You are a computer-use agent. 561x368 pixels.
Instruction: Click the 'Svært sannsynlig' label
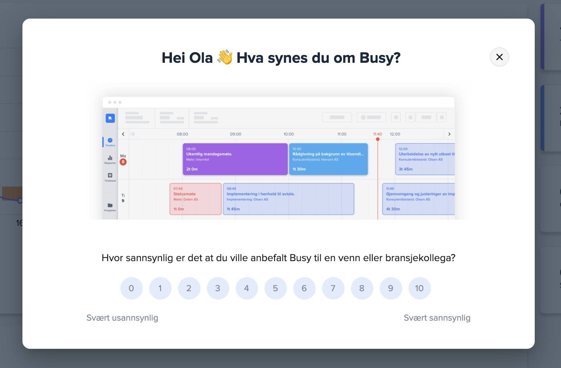437,318
